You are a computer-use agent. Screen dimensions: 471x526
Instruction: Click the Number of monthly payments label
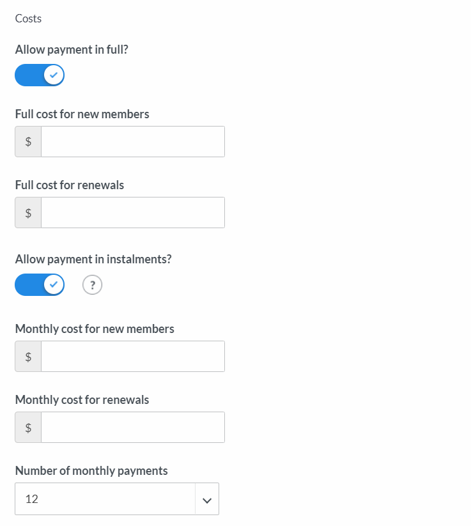[x=91, y=471]
